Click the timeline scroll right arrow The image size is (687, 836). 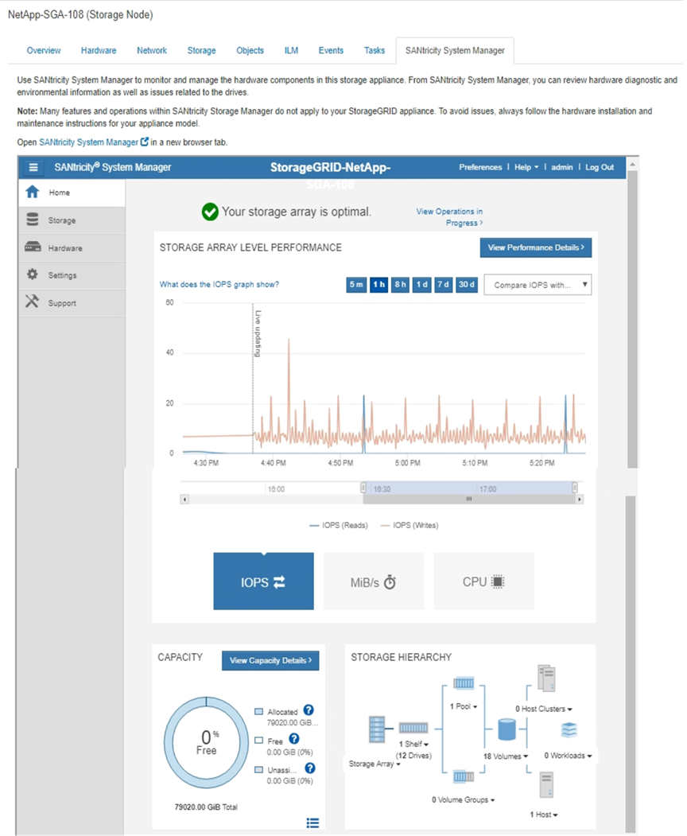580,500
